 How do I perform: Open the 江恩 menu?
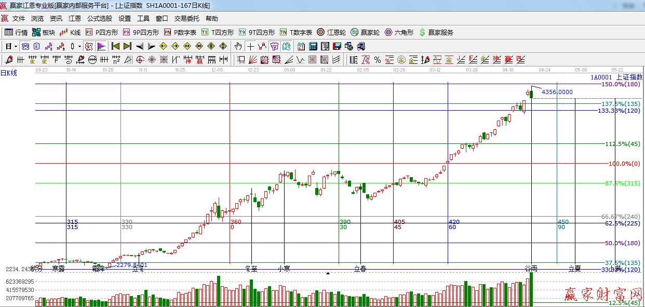pyautogui.click(x=75, y=18)
